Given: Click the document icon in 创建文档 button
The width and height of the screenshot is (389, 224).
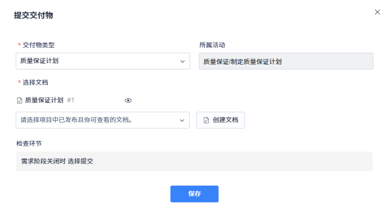Looking at the screenshot, I should [206, 120].
